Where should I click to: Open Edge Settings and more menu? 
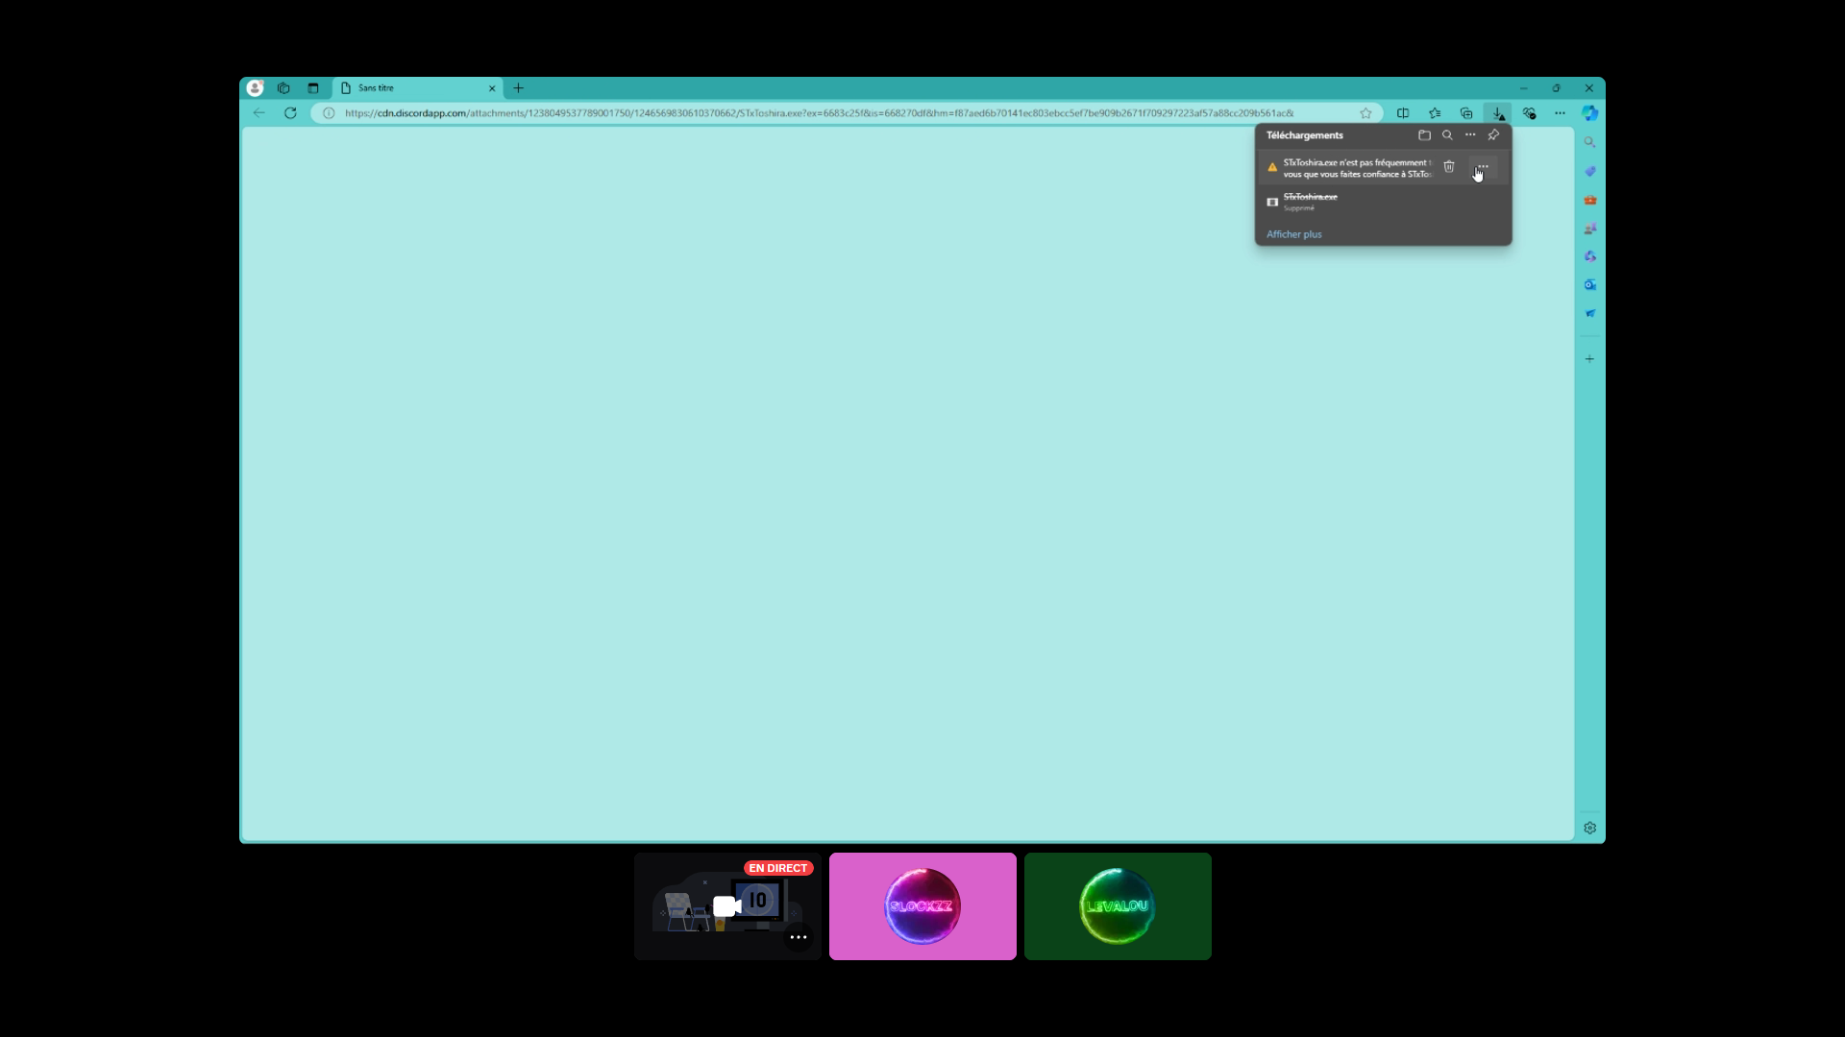(x=1560, y=113)
